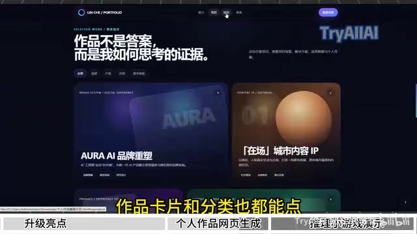Viewport: 417px width, 234px height.
Task: Open the plus icon on the green card
Action: 330,200
